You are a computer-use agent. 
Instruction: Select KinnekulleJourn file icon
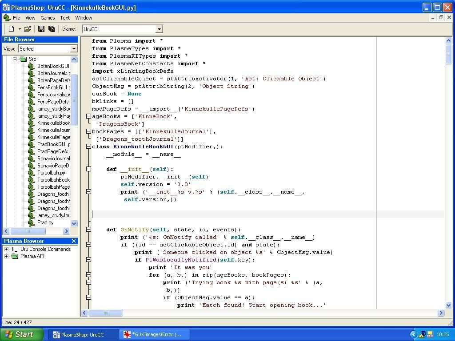click(32, 130)
